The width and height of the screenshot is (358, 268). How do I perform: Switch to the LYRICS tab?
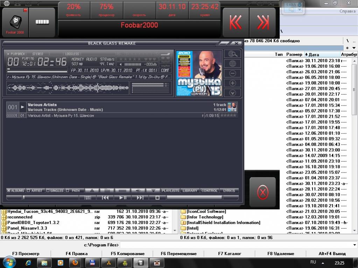pyautogui.click(x=229, y=191)
